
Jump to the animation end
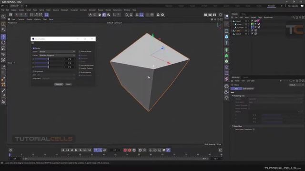click(90, 150)
